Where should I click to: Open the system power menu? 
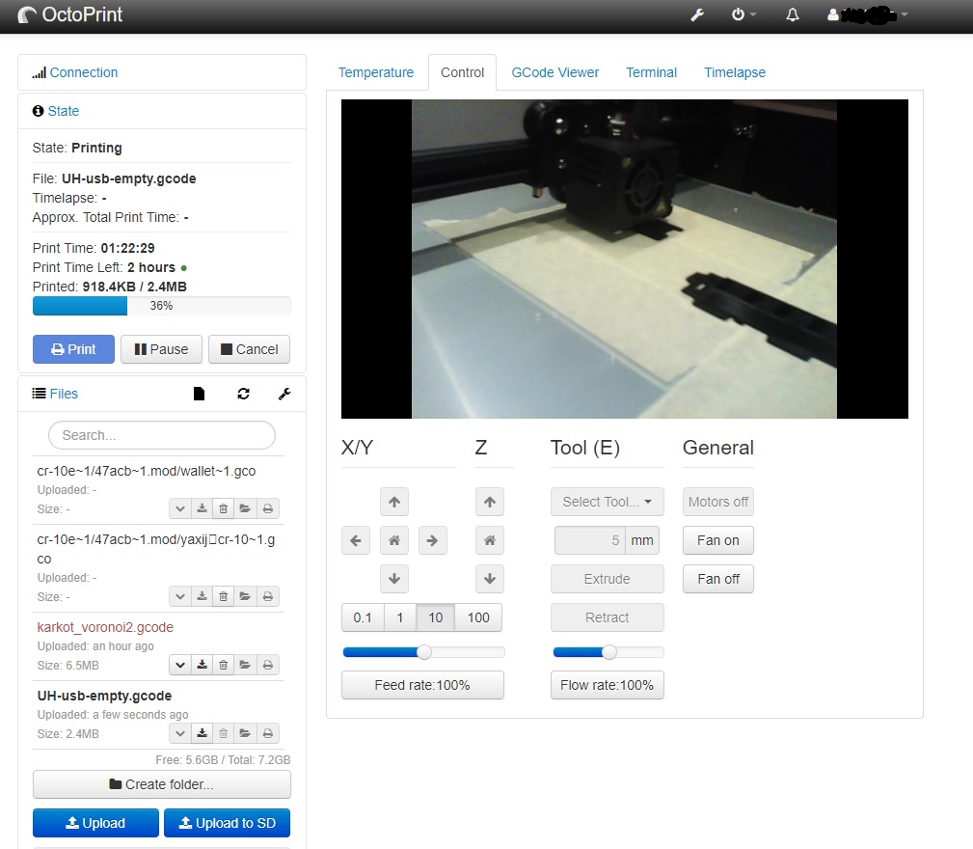pos(743,14)
